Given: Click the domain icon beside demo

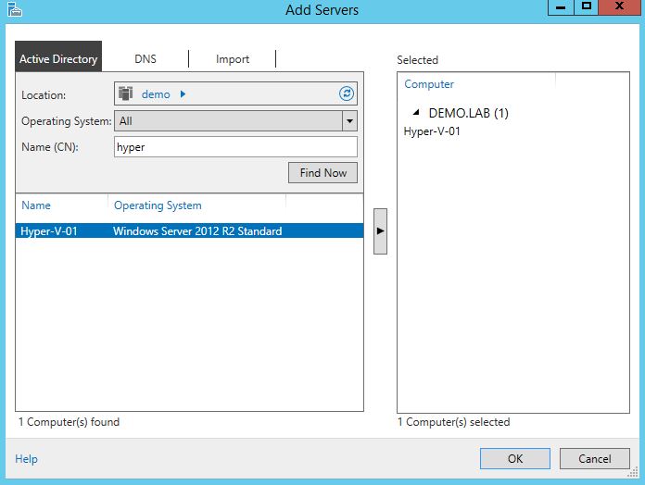Looking at the screenshot, I should [126, 93].
